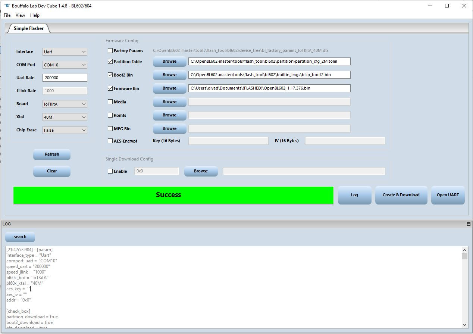
Task: Browse for the Firmware Bin file
Action: pyautogui.click(x=169, y=88)
